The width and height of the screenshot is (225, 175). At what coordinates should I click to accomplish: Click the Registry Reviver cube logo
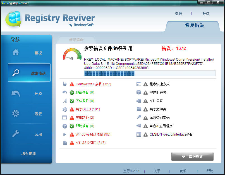pos(13,19)
